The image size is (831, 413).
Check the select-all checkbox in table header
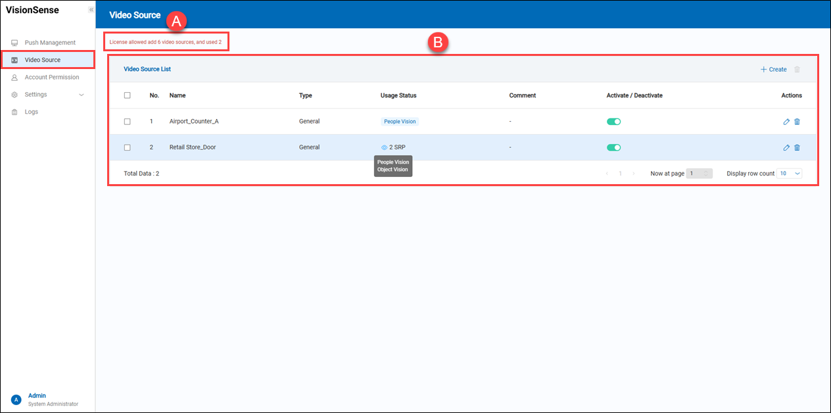tap(128, 95)
